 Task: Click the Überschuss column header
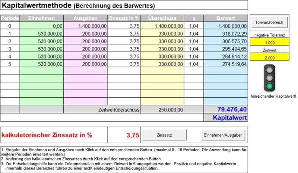pos(163,18)
